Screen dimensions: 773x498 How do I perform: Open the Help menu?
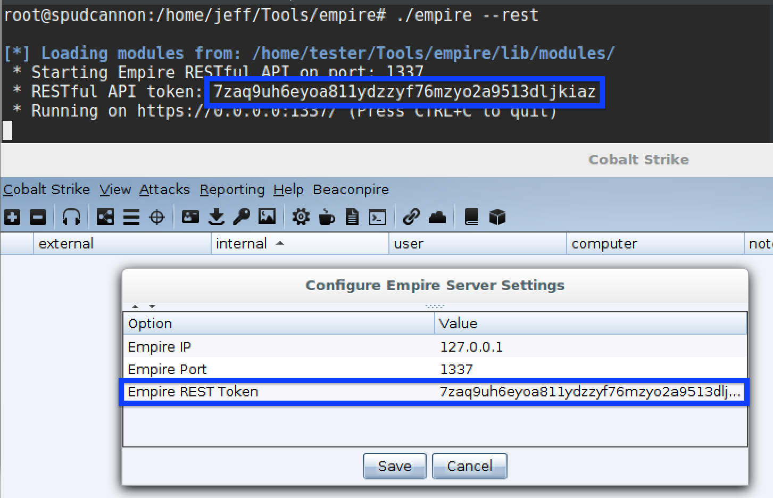tap(288, 189)
